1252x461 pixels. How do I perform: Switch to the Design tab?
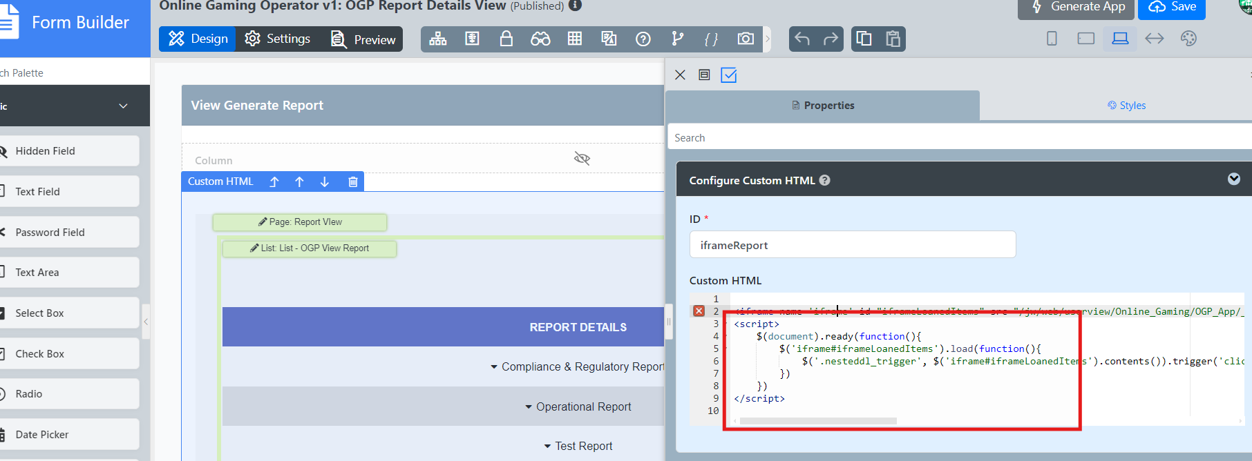[198, 39]
